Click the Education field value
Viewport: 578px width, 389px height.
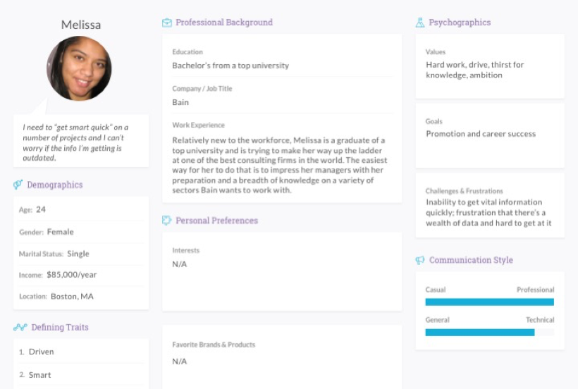tap(230, 66)
